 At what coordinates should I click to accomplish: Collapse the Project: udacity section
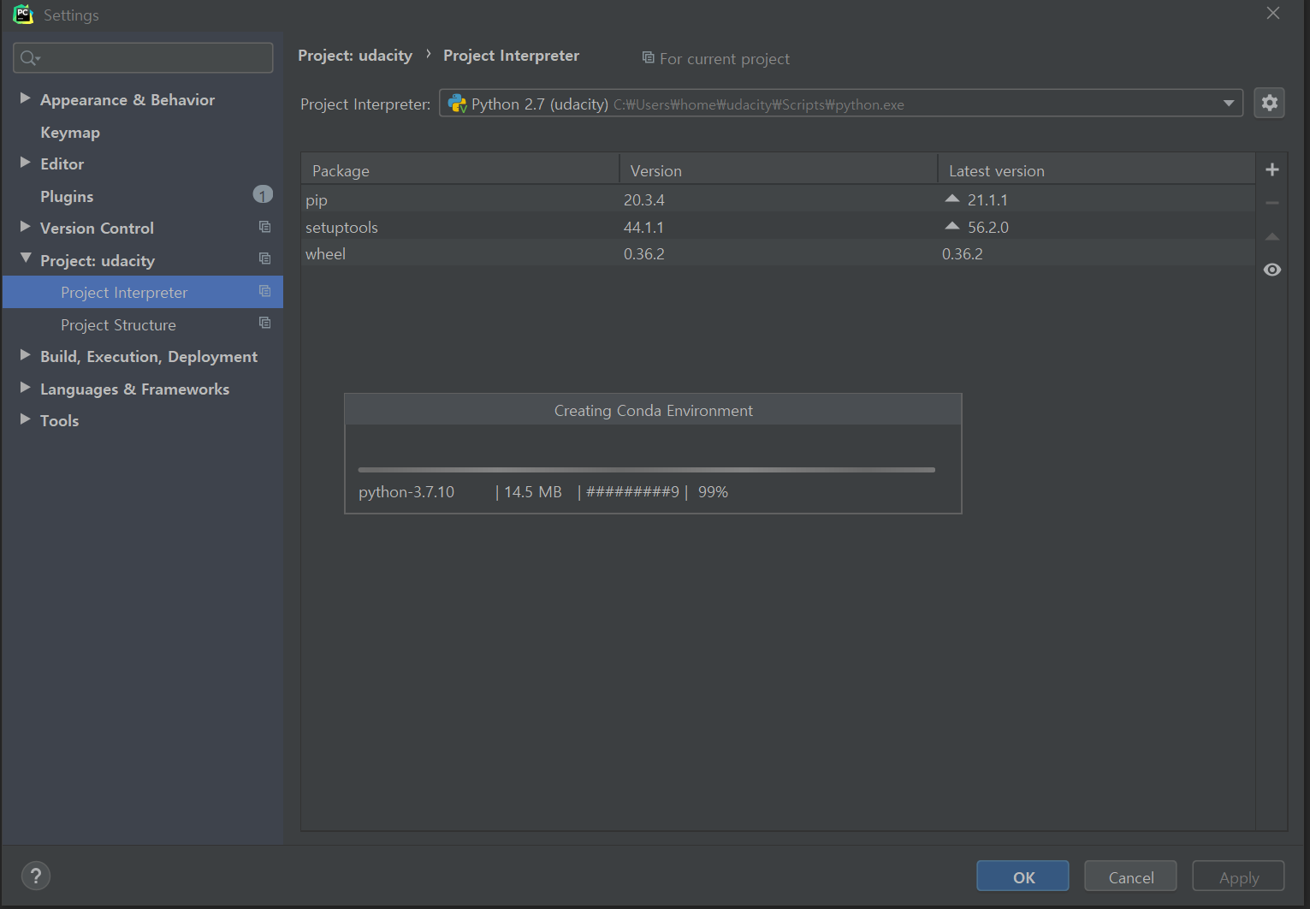25,258
